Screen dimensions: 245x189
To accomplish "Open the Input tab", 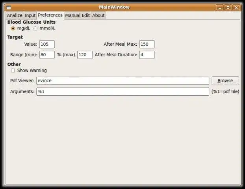I will point(30,15).
